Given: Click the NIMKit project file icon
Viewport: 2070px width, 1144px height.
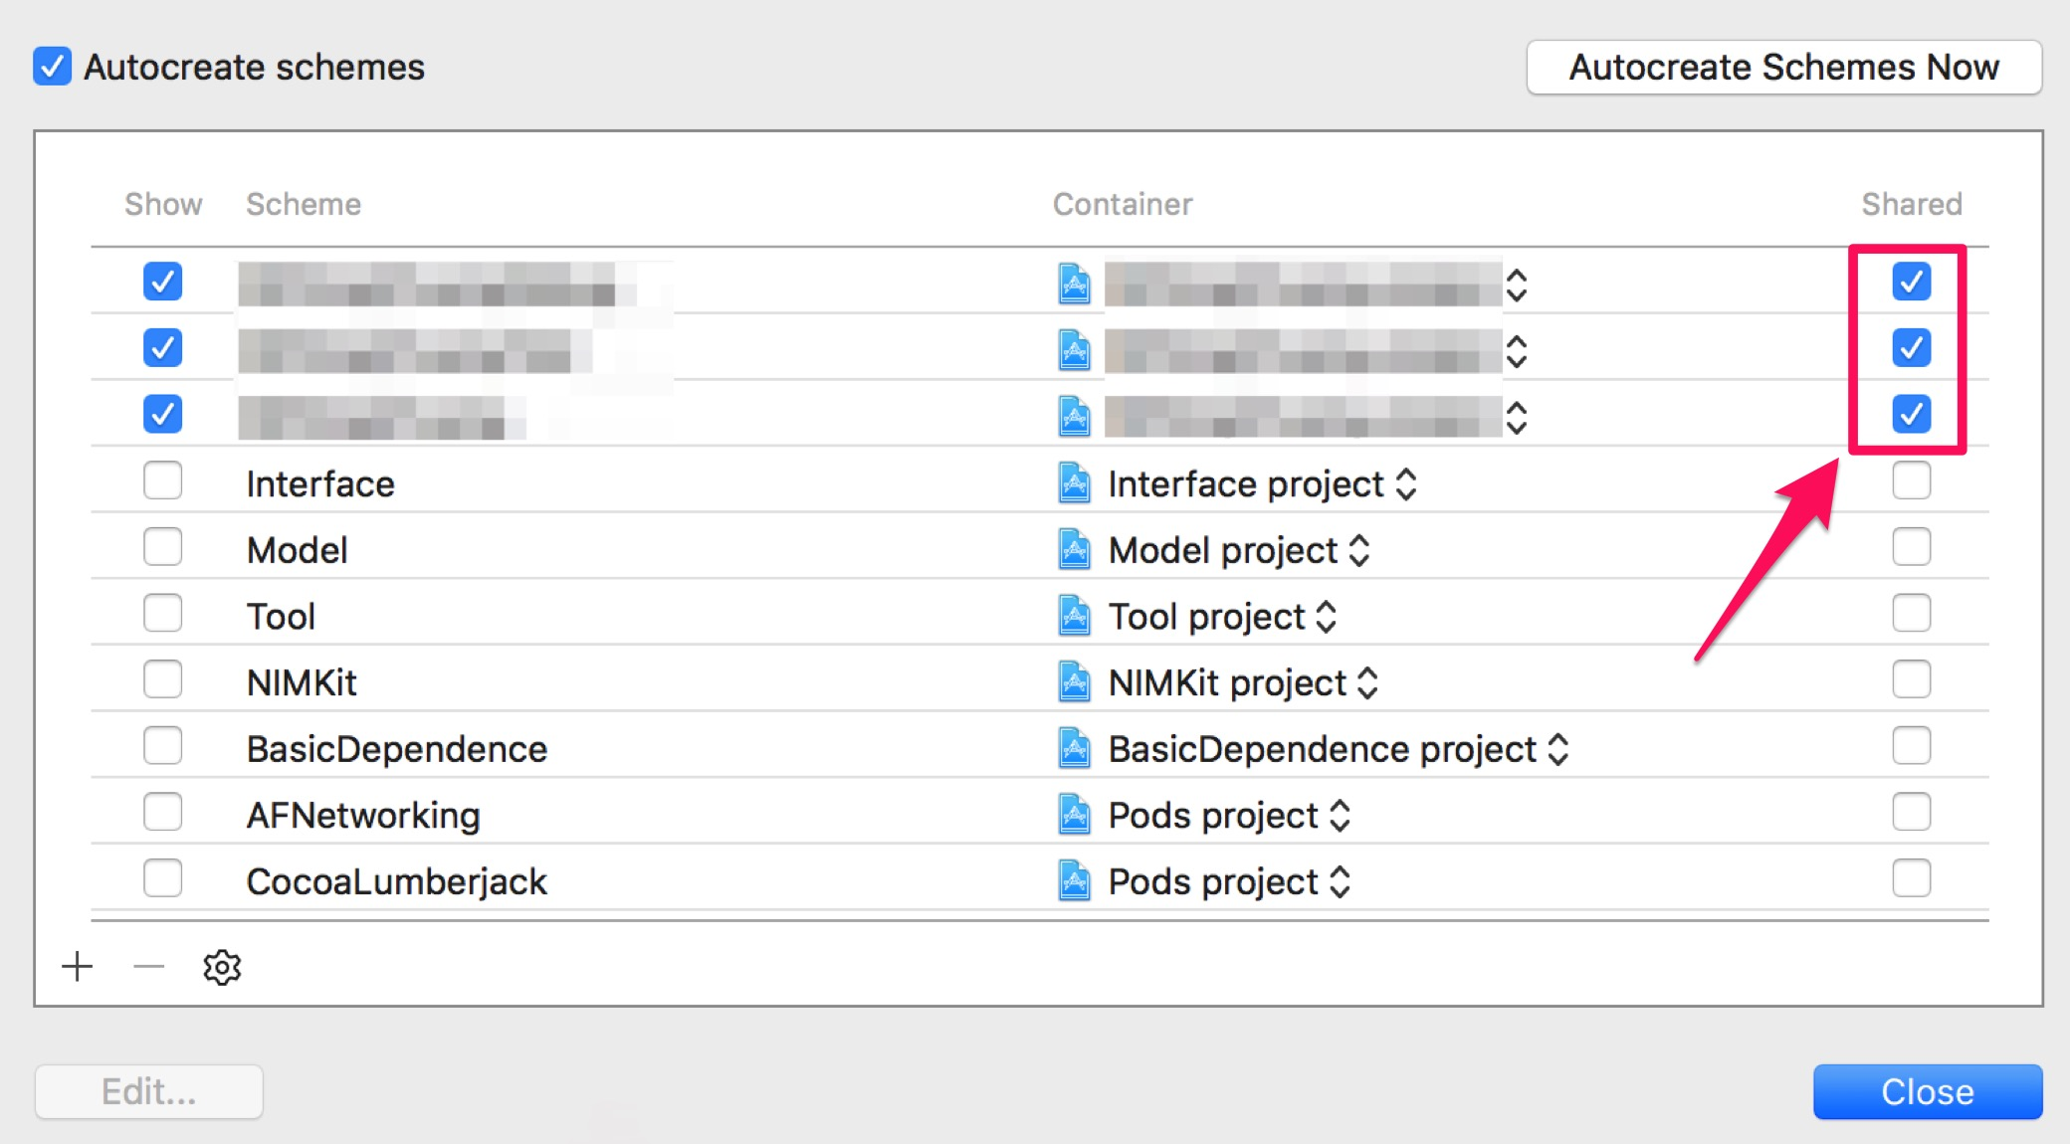Looking at the screenshot, I should (x=1074, y=682).
